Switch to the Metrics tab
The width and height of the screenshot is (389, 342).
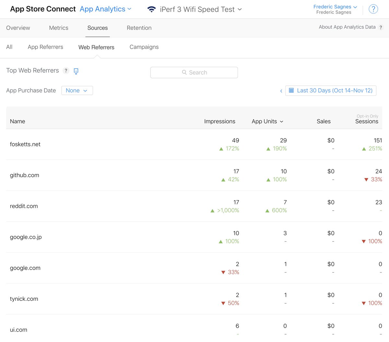click(x=59, y=28)
